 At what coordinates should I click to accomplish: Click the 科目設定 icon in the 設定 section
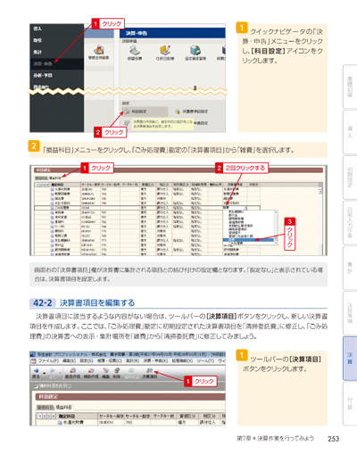pyautogui.click(x=127, y=112)
